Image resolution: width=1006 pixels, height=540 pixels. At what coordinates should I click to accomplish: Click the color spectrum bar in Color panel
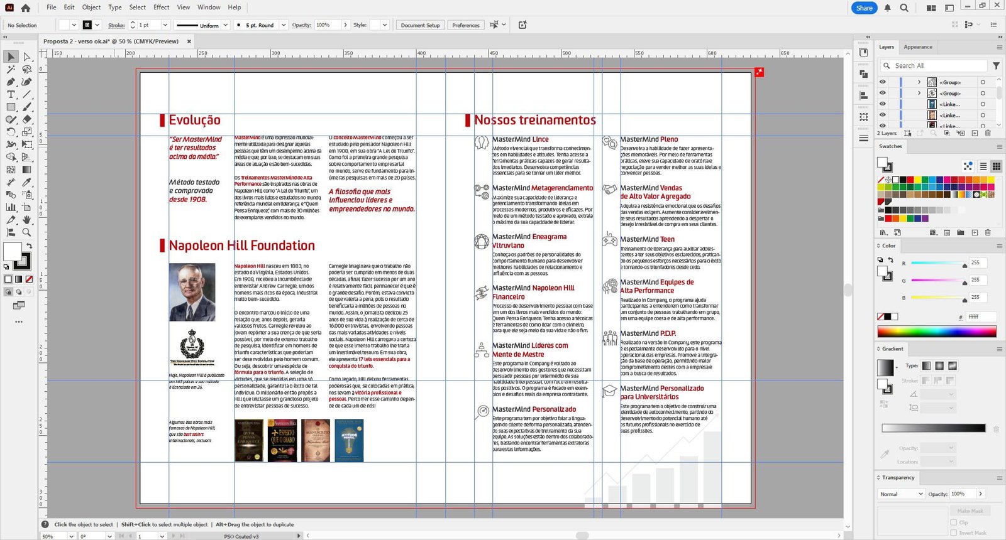click(x=937, y=332)
